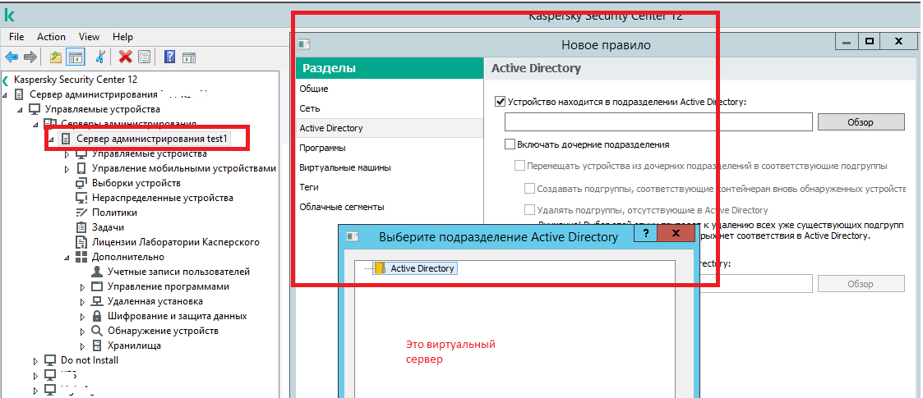Click the Задачи clipboard icon
This screenshot has width=923, height=398.
coord(81,227)
